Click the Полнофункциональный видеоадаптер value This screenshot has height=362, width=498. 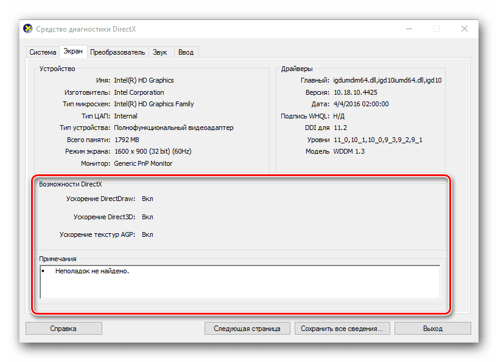click(174, 128)
